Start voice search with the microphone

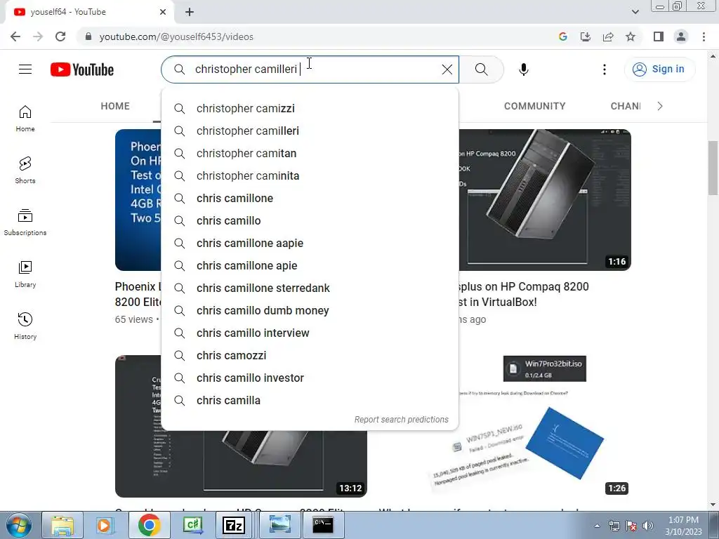pos(524,69)
